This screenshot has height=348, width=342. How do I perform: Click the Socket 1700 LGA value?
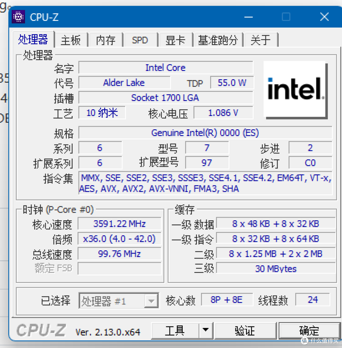pyautogui.click(x=166, y=98)
